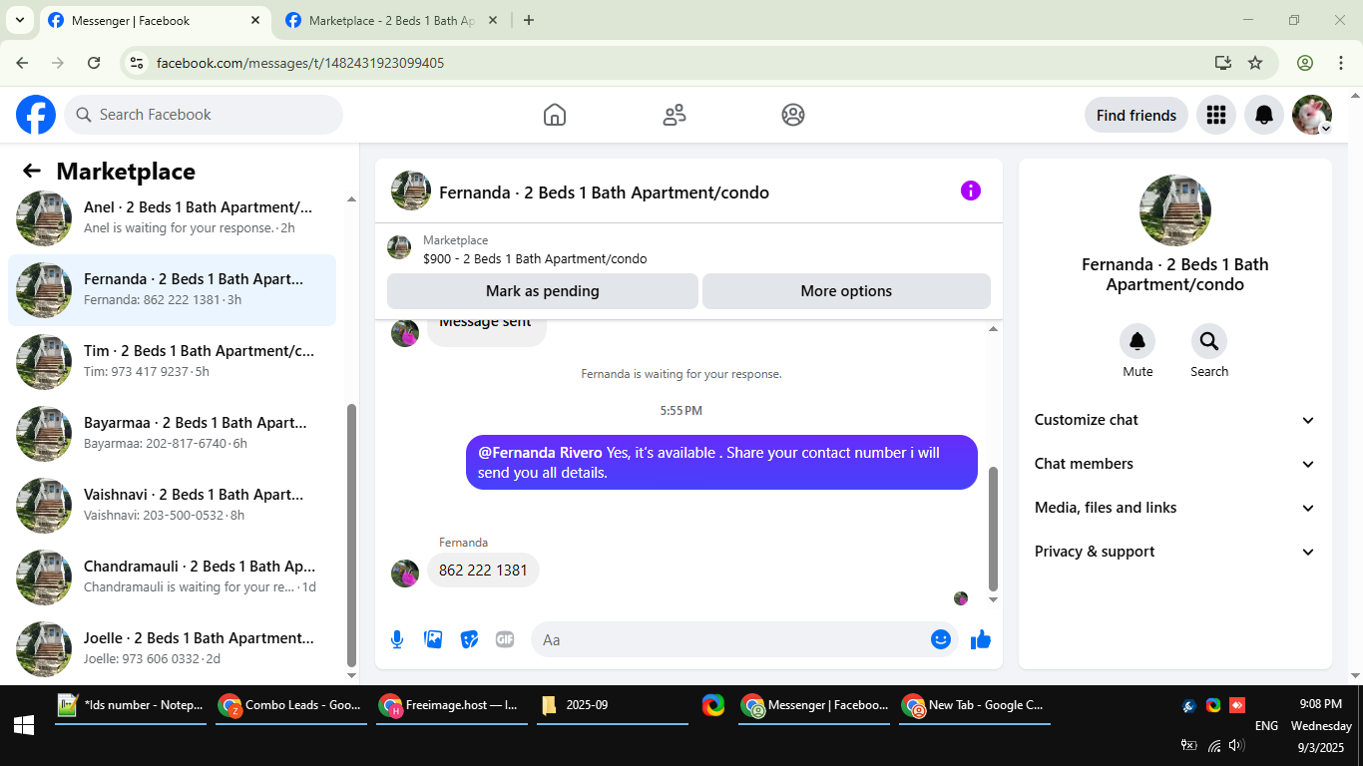Open the Chandramauli conversation
The width and height of the screenshot is (1363, 766).
coord(172,577)
